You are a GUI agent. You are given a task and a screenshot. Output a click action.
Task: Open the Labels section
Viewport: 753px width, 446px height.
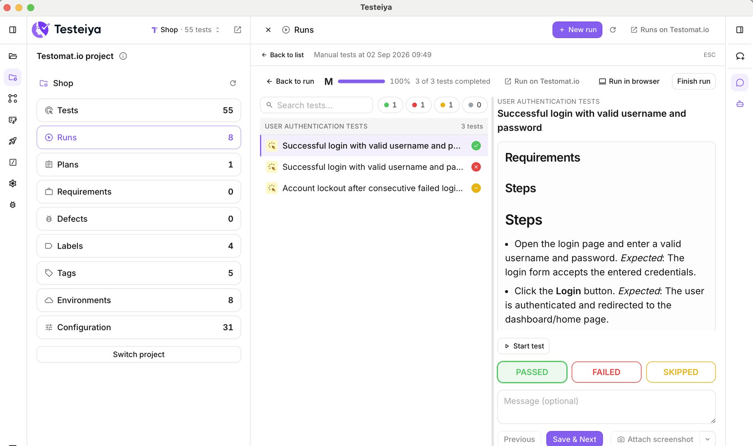[139, 246]
